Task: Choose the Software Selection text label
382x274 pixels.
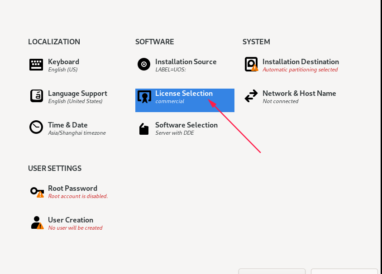Action: click(x=186, y=125)
